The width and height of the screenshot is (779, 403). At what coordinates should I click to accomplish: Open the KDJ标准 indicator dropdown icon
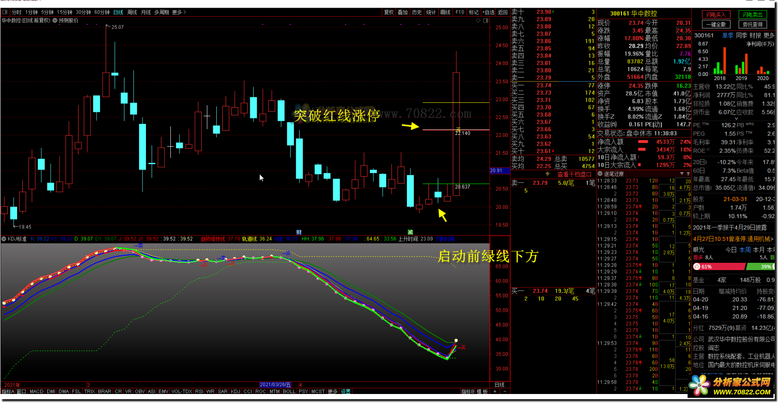4,239
